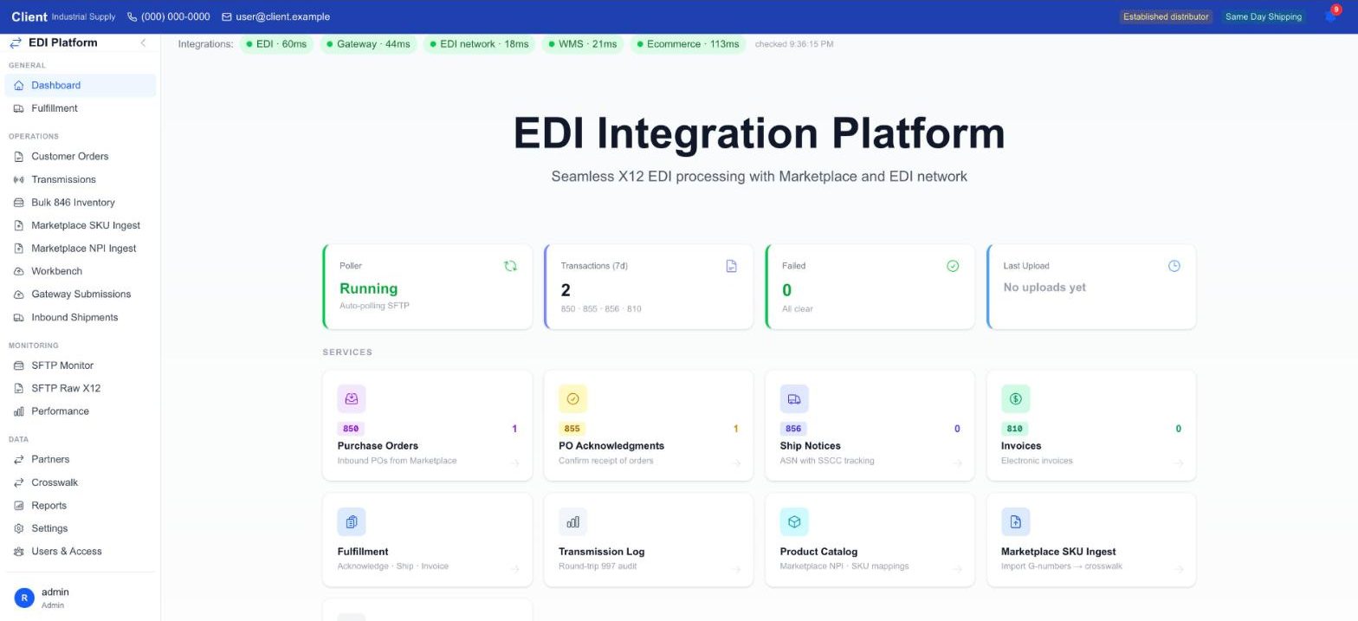Click the EDI · 60ms status pill
The height and width of the screenshot is (621, 1358).
(x=276, y=44)
